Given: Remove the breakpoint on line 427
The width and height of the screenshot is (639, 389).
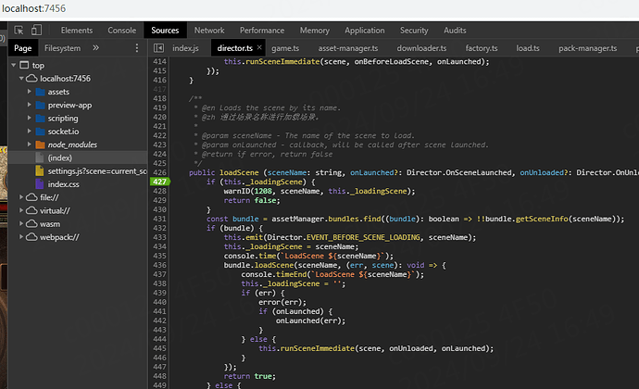Looking at the screenshot, I should tap(159, 182).
